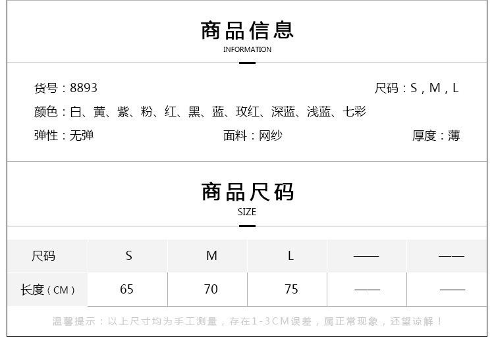494x337 pixels.
Task: Click the 75 length value cell
Action: 287,290
